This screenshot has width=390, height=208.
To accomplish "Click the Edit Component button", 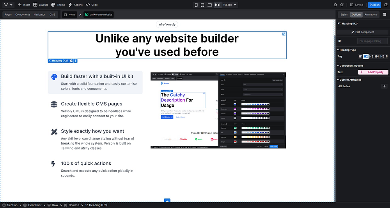I will pos(362,32).
